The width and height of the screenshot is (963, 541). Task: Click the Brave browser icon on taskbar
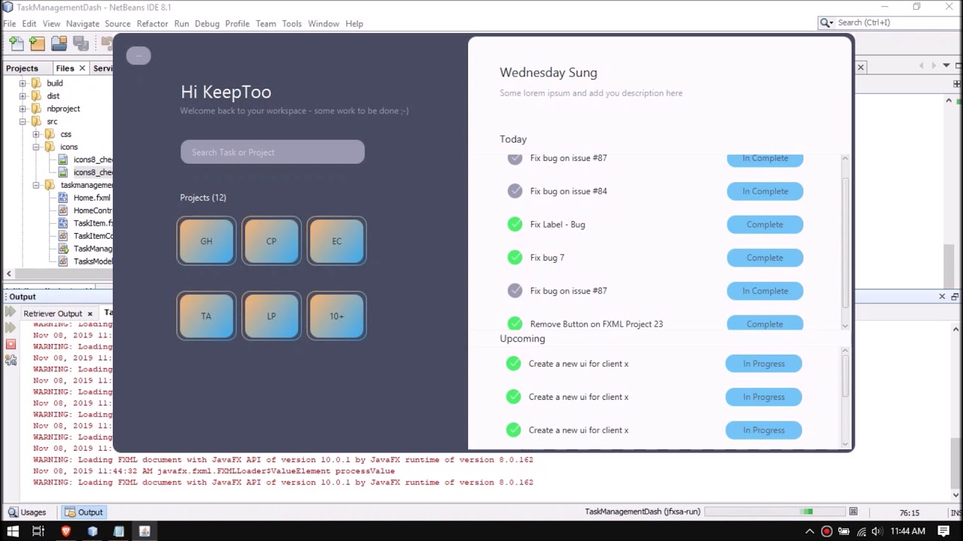coord(65,531)
